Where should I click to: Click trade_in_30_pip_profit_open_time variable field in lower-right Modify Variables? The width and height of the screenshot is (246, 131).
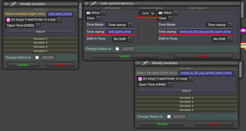pyautogui.click(x=206, y=73)
